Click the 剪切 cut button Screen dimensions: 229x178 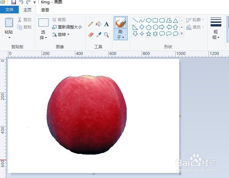pos(24,20)
